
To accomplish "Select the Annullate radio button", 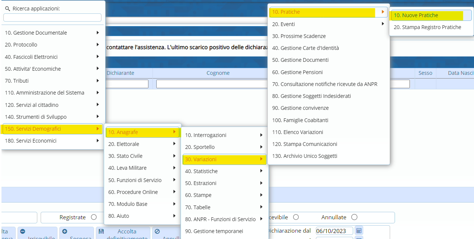I will (x=354, y=217).
